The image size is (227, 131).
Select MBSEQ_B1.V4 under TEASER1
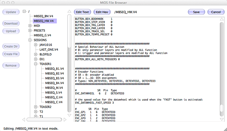pos(54,69)
